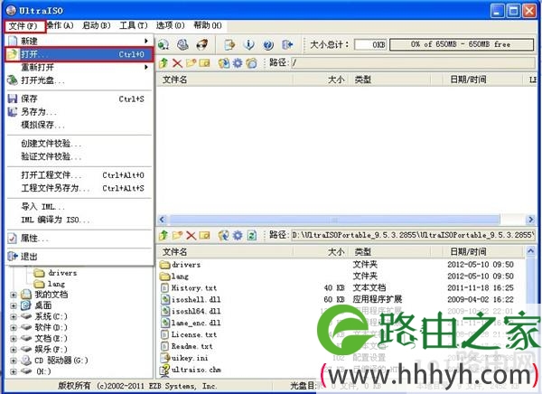This screenshot has width=542, height=394.
Task: Click add-to-image icon in local files toolbar
Action: point(224,235)
